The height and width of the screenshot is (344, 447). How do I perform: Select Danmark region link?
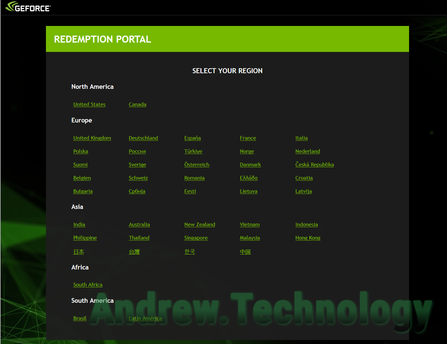pyautogui.click(x=250, y=165)
